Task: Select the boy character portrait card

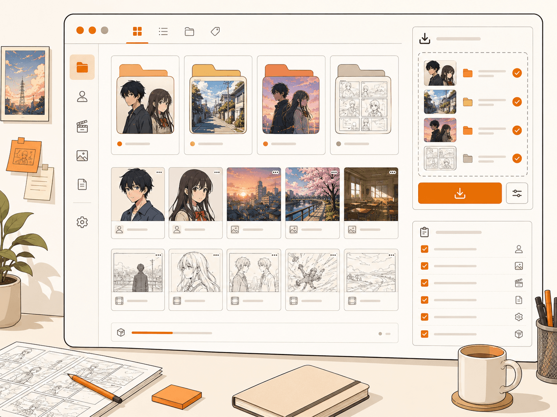Action: (138, 203)
